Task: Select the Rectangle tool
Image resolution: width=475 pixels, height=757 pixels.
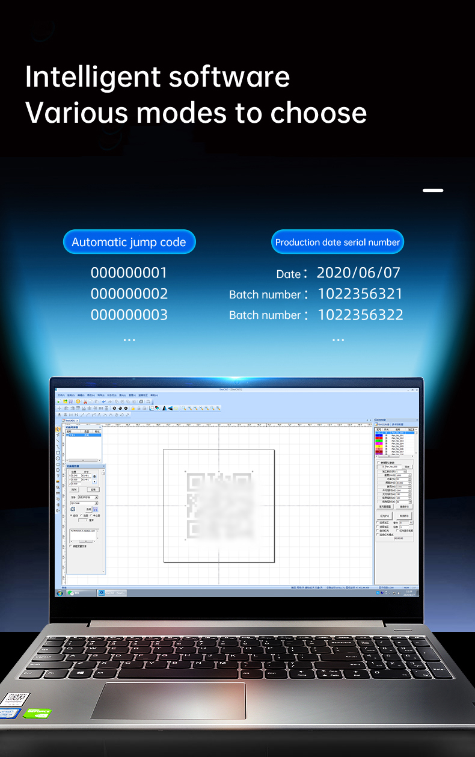Action: [x=58, y=453]
